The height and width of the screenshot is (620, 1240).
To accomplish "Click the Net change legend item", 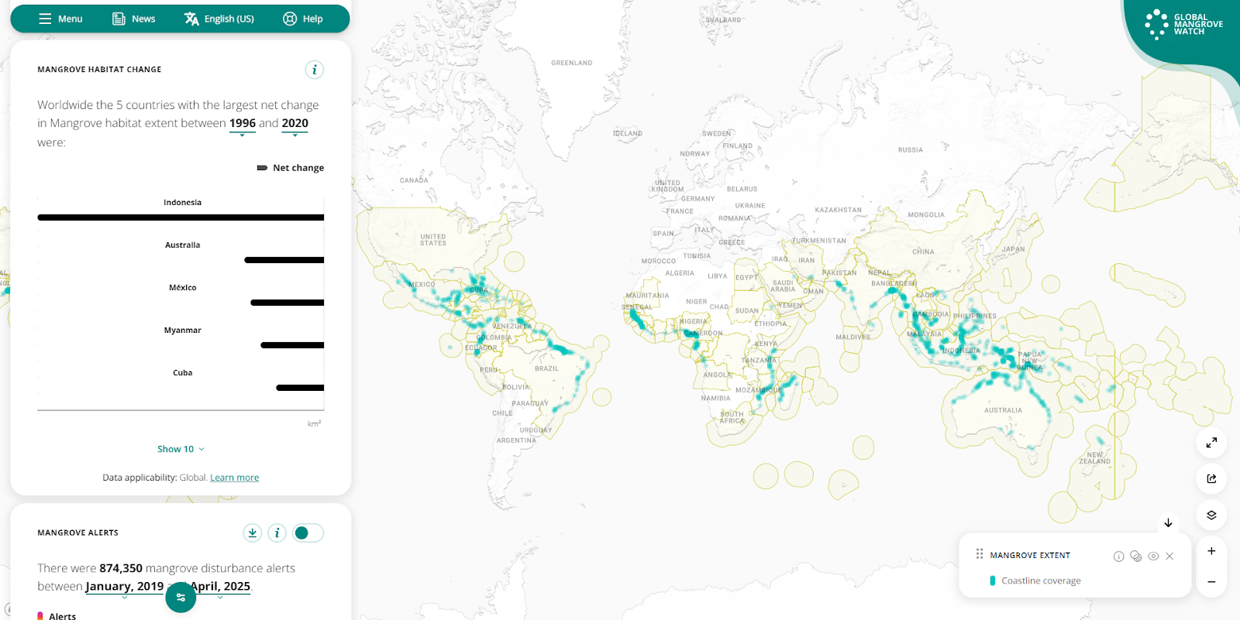I will pyautogui.click(x=291, y=168).
